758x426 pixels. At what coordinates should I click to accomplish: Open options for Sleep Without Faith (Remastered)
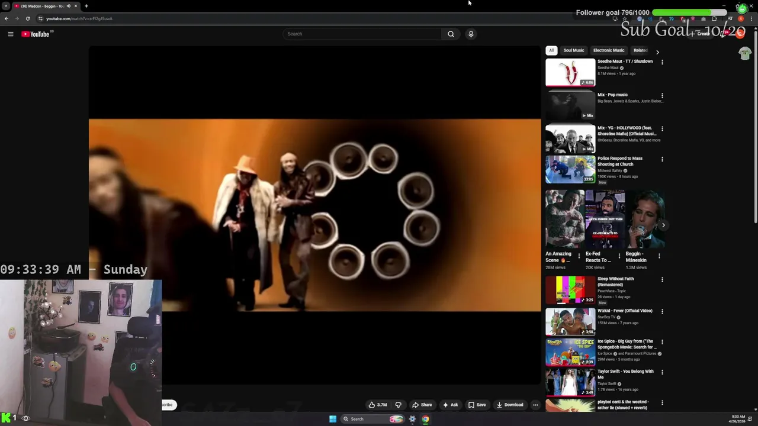coord(662,280)
